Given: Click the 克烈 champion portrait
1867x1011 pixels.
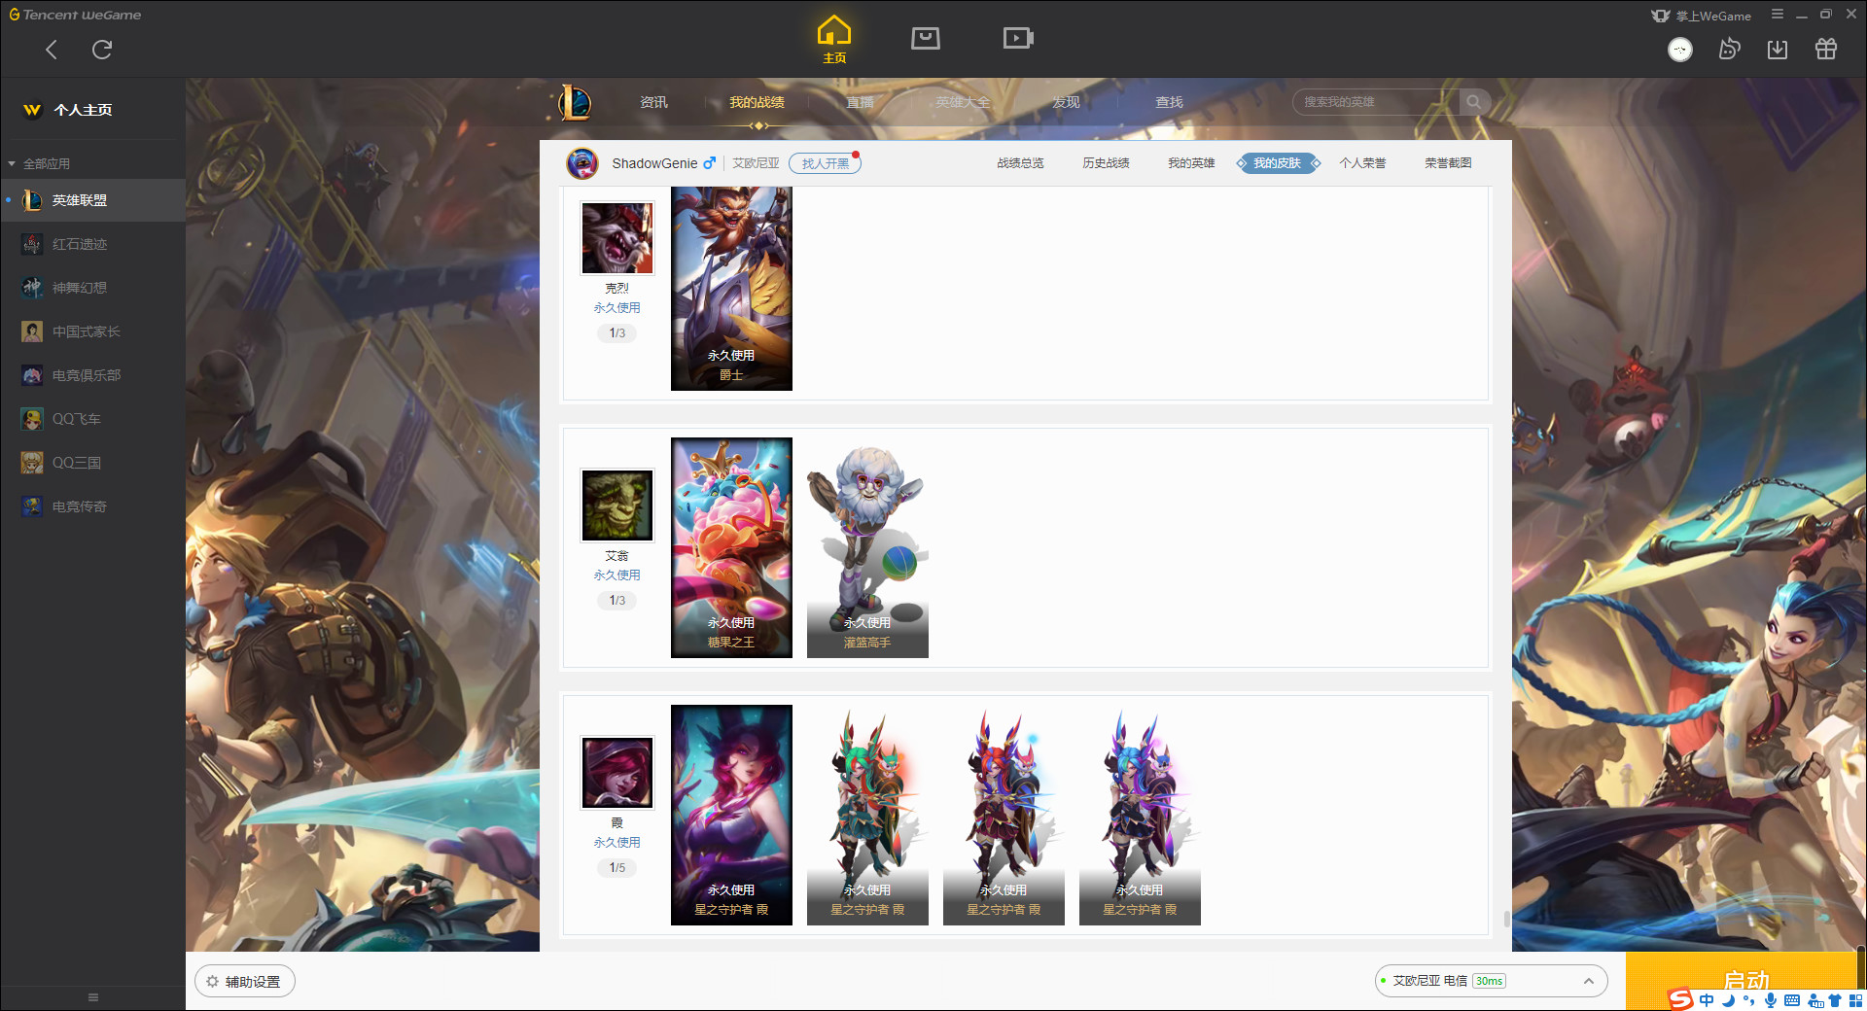Looking at the screenshot, I should tap(617, 238).
